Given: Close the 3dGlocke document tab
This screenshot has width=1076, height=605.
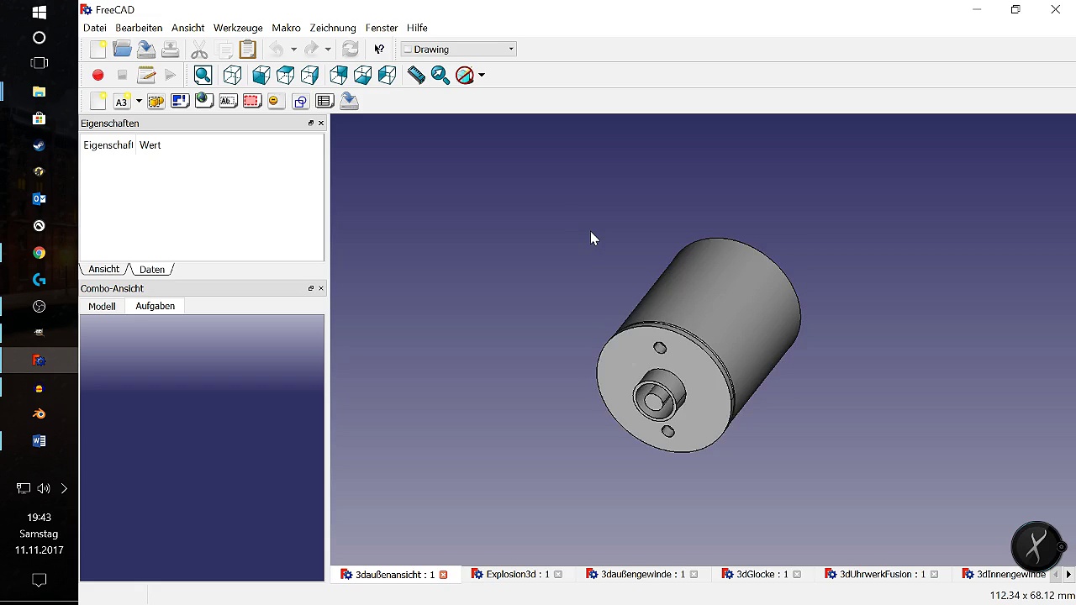Looking at the screenshot, I should (x=797, y=575).
